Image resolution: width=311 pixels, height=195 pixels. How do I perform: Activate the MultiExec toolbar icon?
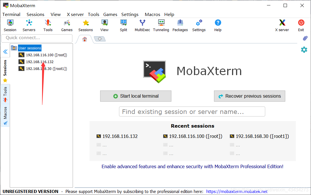(x=142, y=25)
